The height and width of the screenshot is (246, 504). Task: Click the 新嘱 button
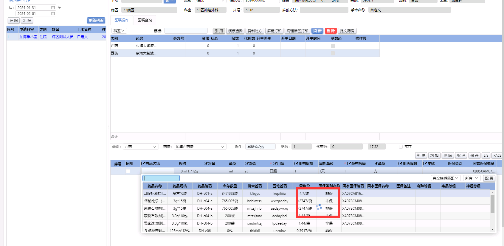pyautogui.click(x=421, y=155)
